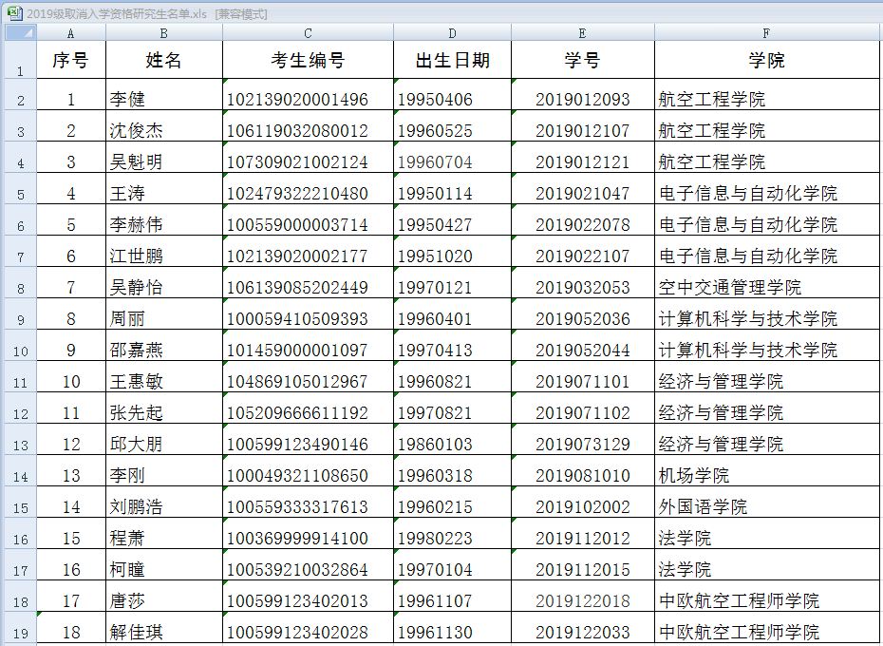Select row 10 header
The height and width of the screenshot is (646, 883).
pyautogui.click(x=19, y=350)
